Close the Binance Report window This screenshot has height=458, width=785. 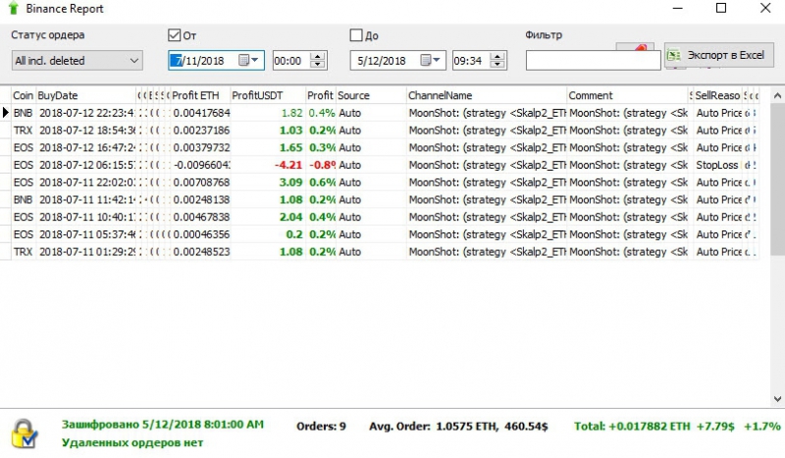(x=765, y=8)
